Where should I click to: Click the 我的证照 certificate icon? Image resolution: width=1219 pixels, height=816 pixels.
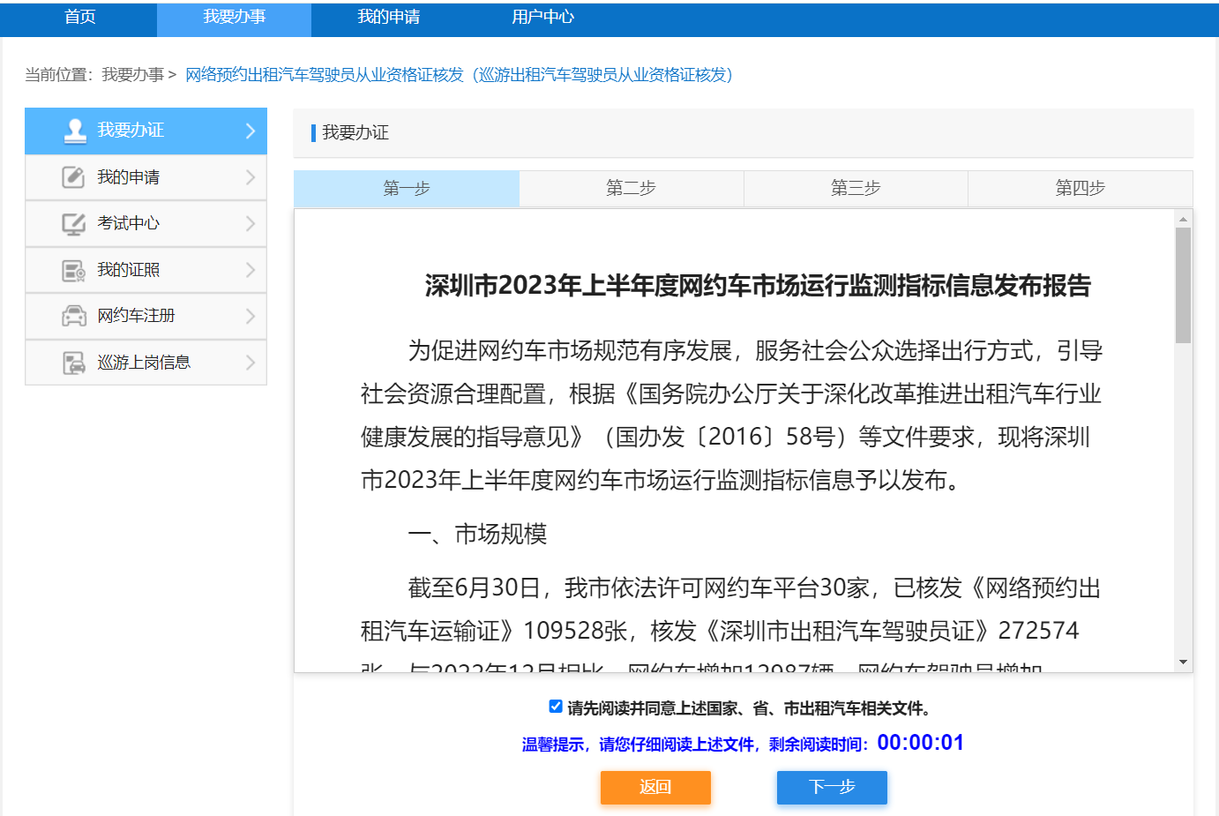pos(73,270)
